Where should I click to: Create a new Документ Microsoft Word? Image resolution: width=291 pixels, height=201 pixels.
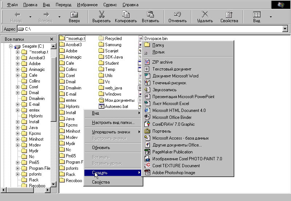pos(187,76)
